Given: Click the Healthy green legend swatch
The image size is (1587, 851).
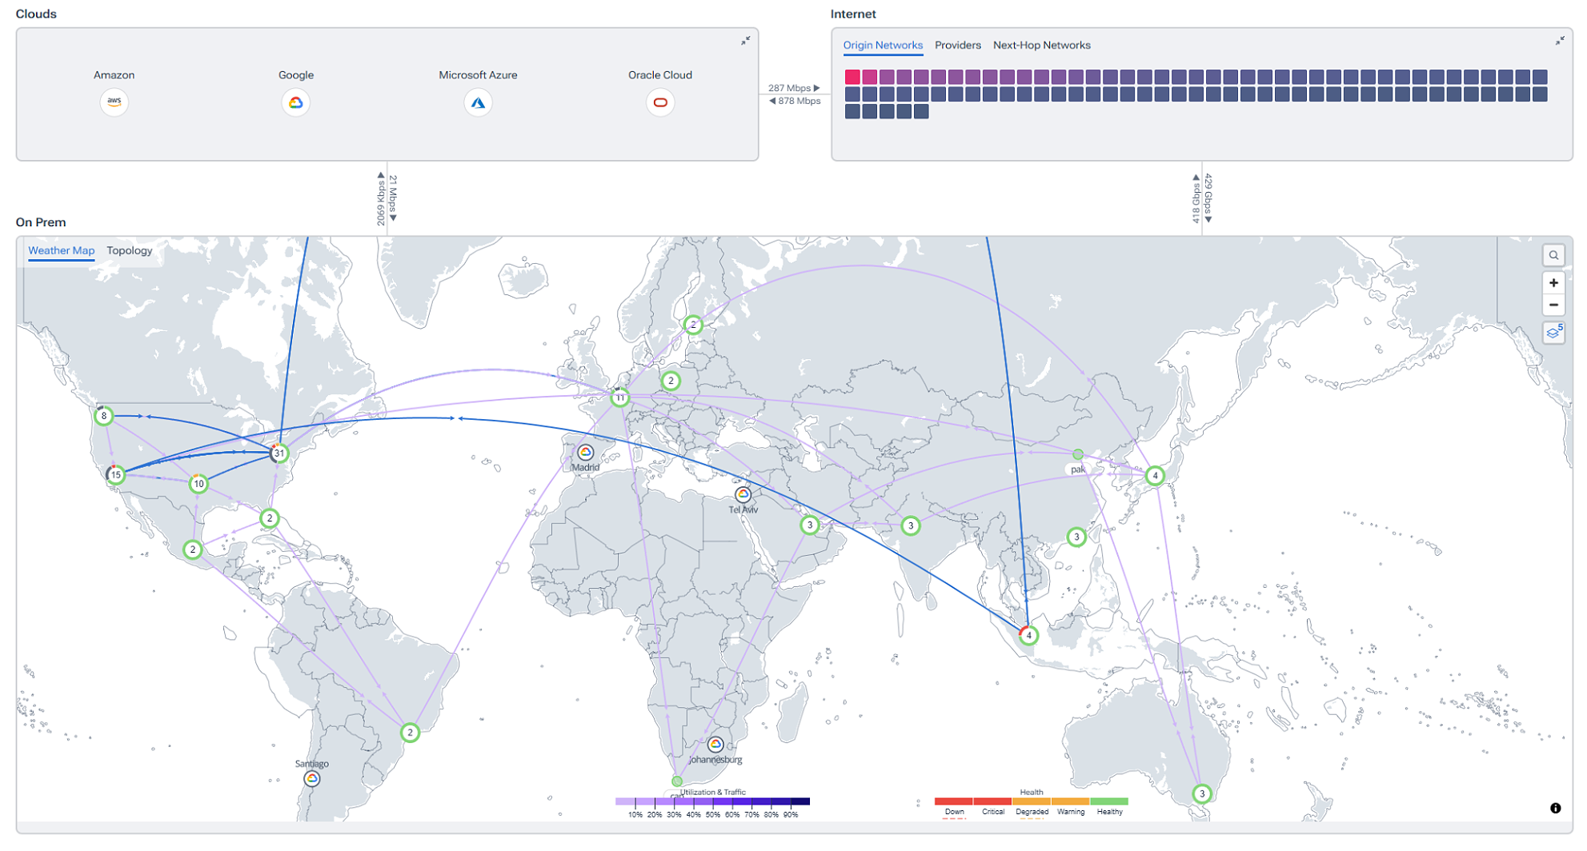Looking at the screenshot, I should 1109,801.
